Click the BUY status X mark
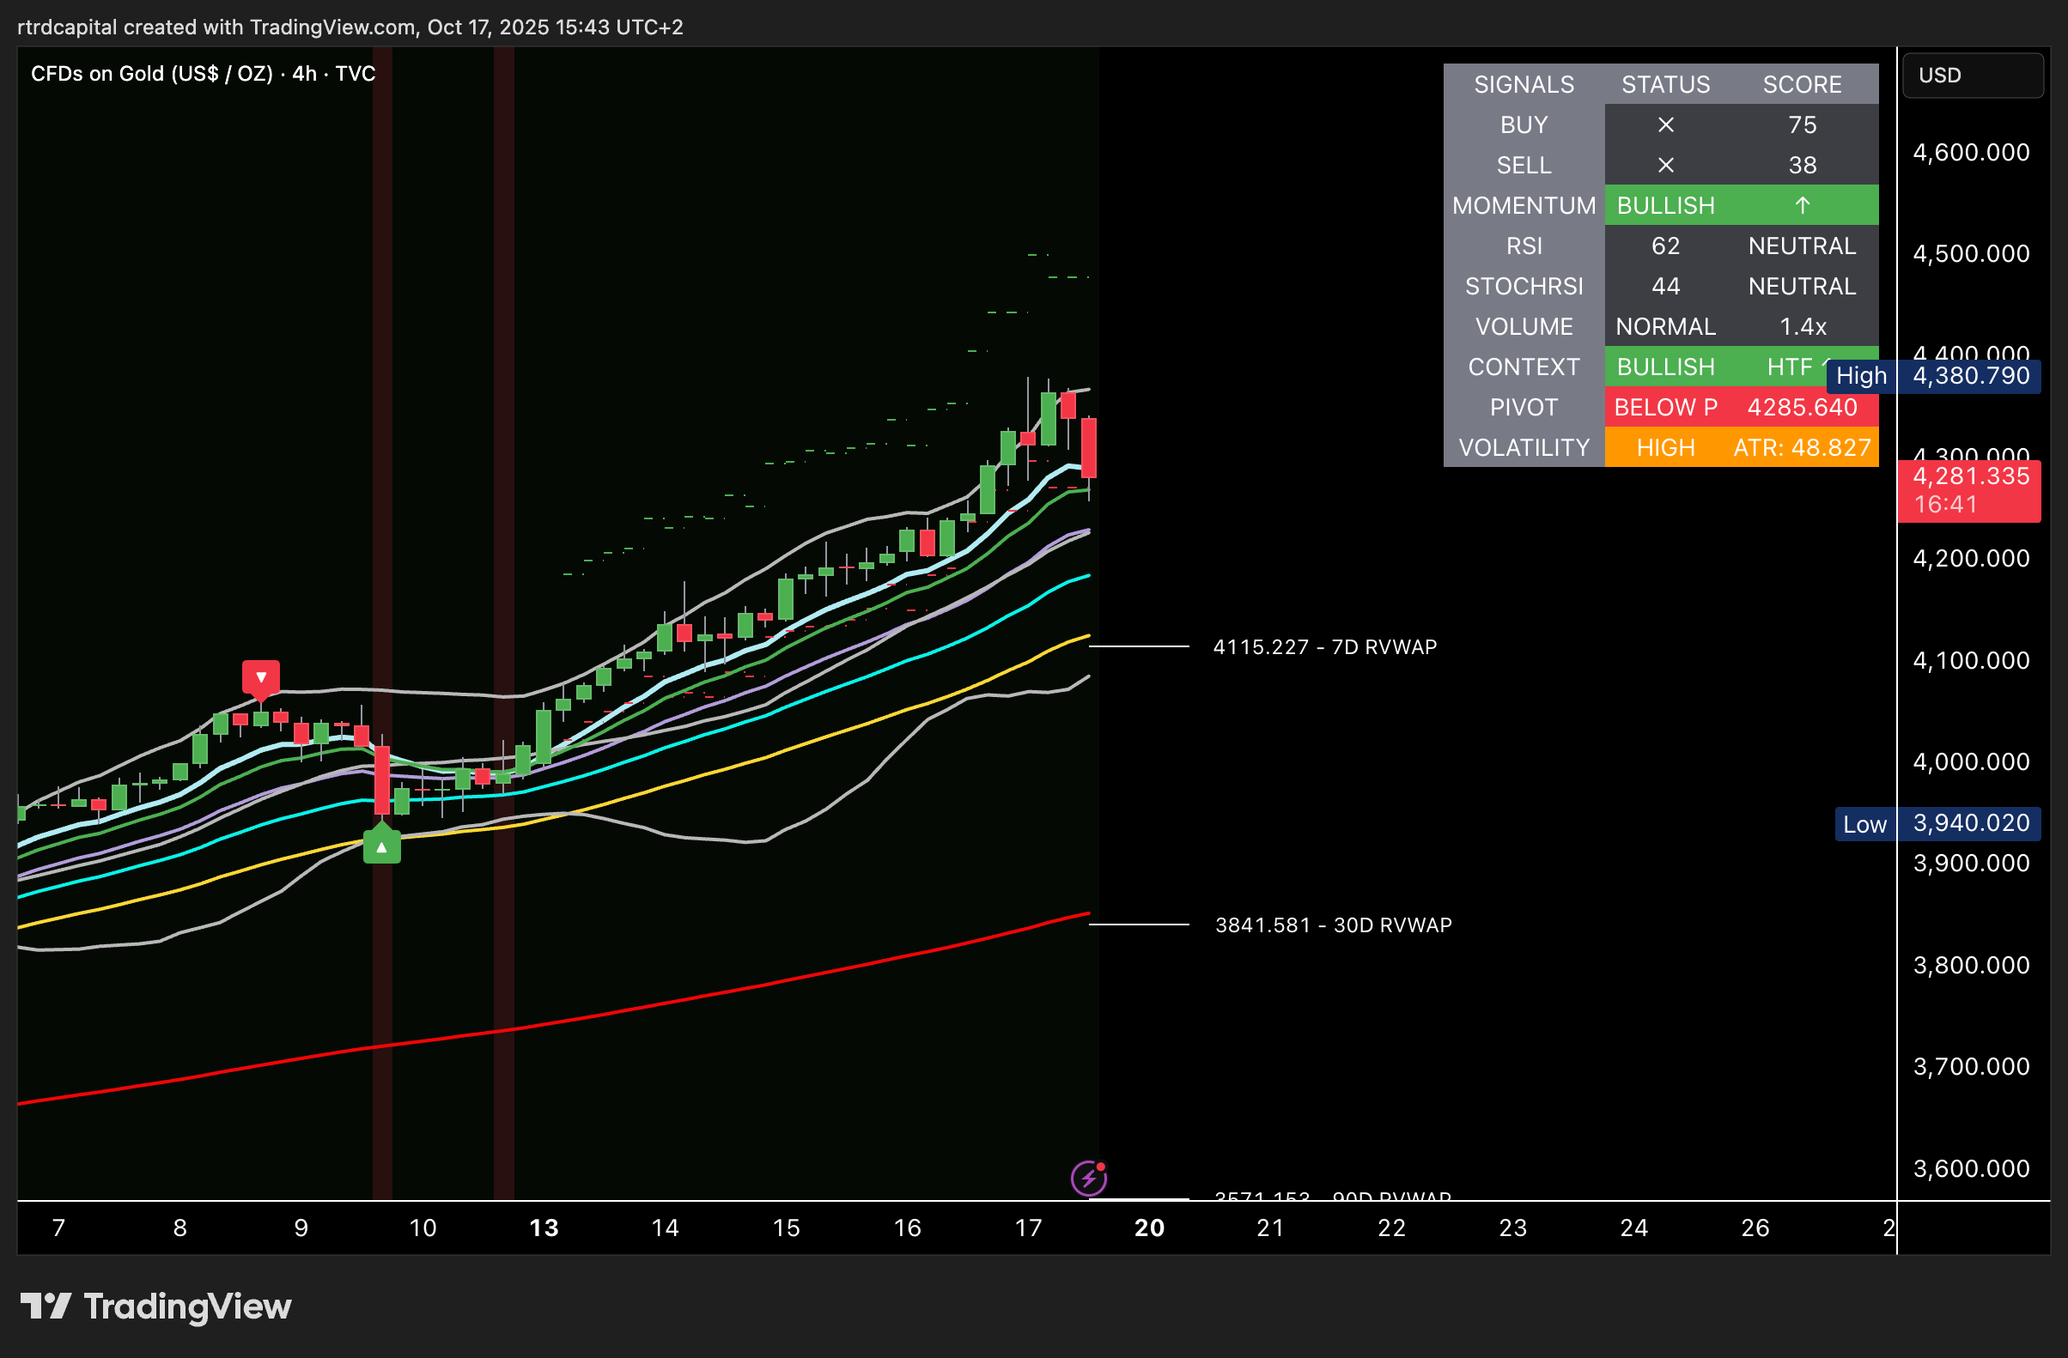The image size is (2068, 1358). [1665, 125]
